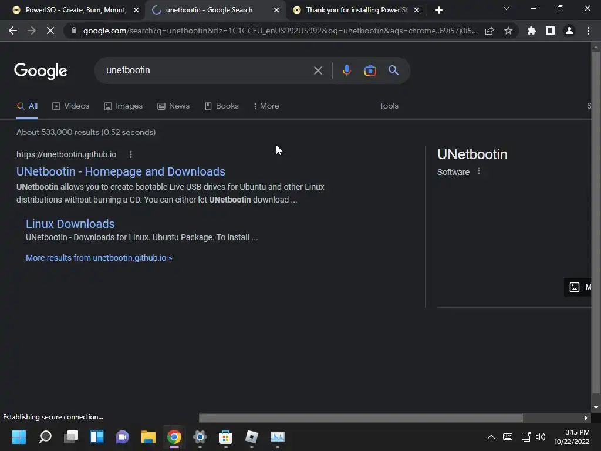
Task: Click the UNetbootin knowledge panel title
Action: pyautogui.click(x=472, y=154)
